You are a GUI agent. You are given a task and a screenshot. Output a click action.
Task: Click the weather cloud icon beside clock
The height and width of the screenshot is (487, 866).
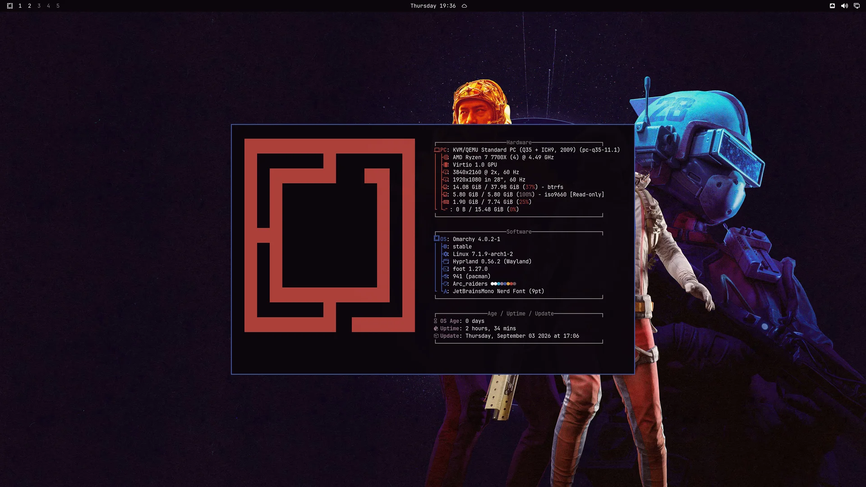pos(464,6)
